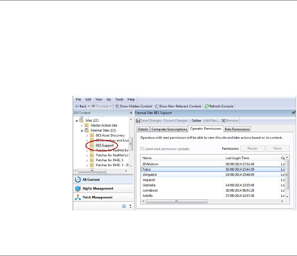
Task: Click Add Files... button
Action: coord(211,121)
